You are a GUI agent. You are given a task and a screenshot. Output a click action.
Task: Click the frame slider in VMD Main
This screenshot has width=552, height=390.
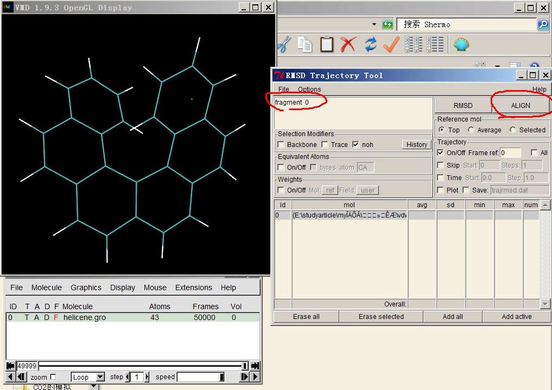click(143, 366)
